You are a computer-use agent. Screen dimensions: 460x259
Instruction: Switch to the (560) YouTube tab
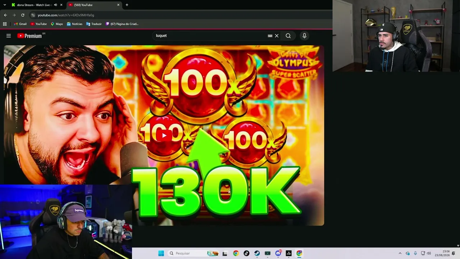click(x=93, y=5)
